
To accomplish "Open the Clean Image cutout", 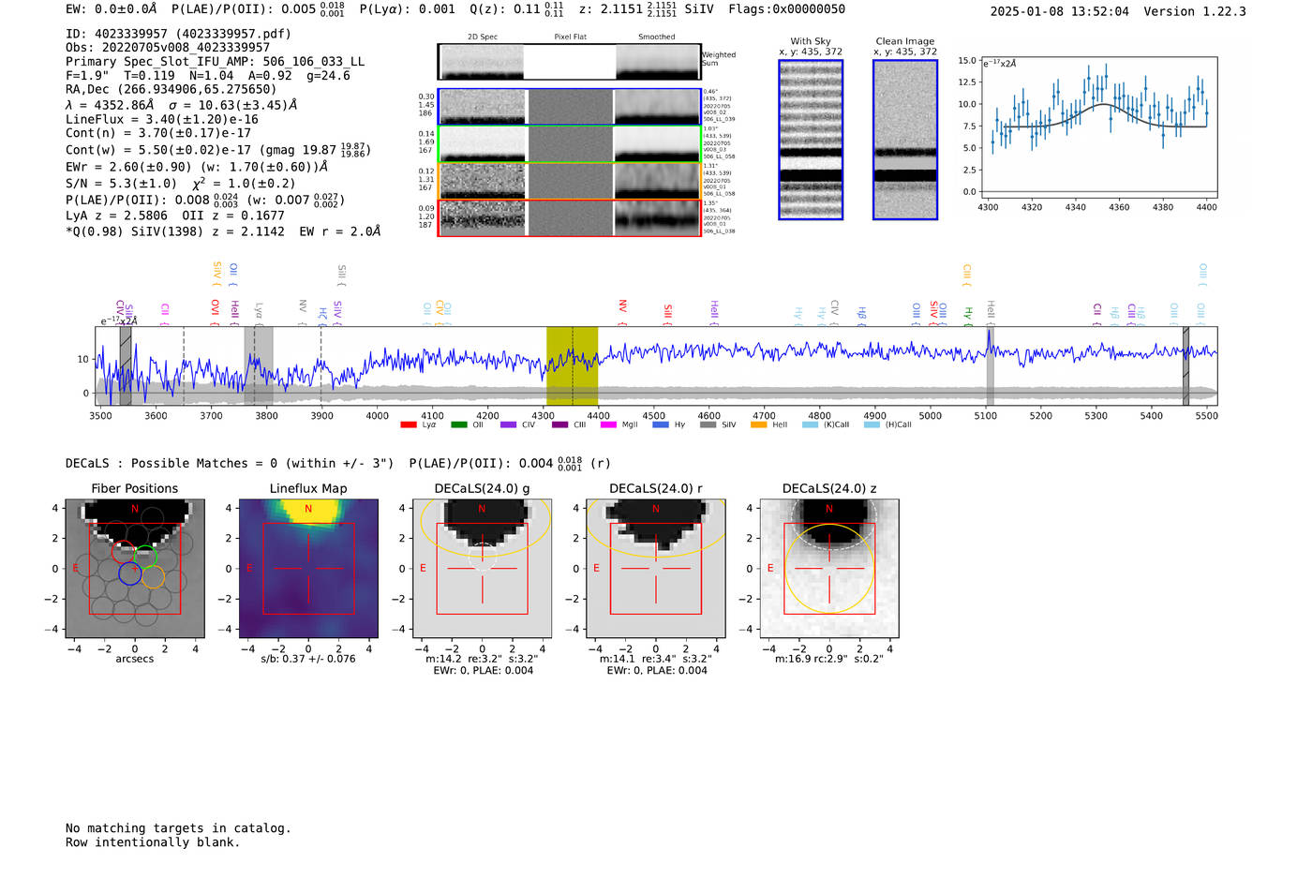I will [905, 140].
